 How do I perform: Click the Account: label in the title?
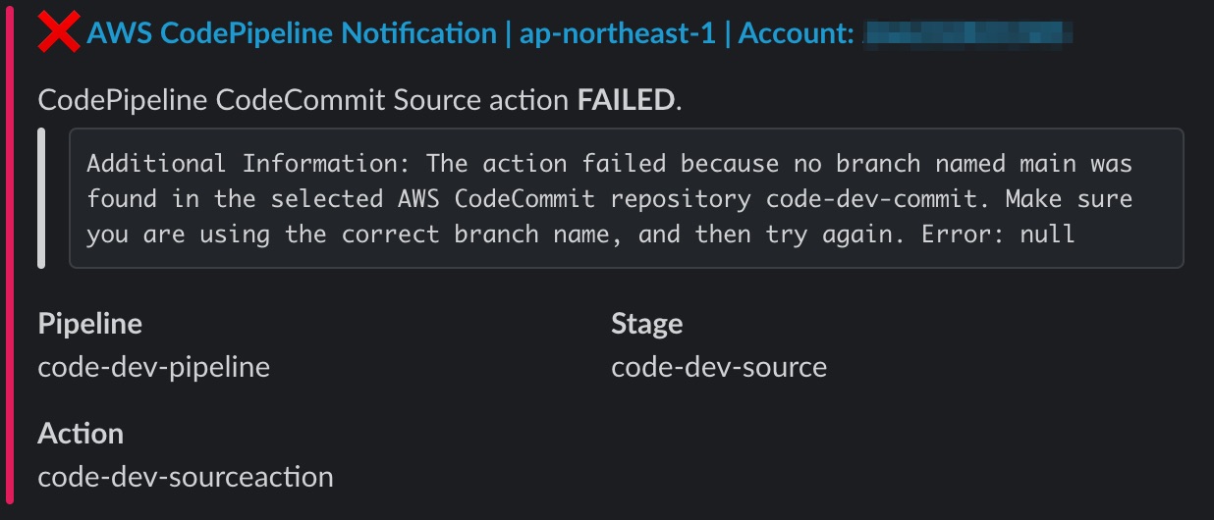796,33
